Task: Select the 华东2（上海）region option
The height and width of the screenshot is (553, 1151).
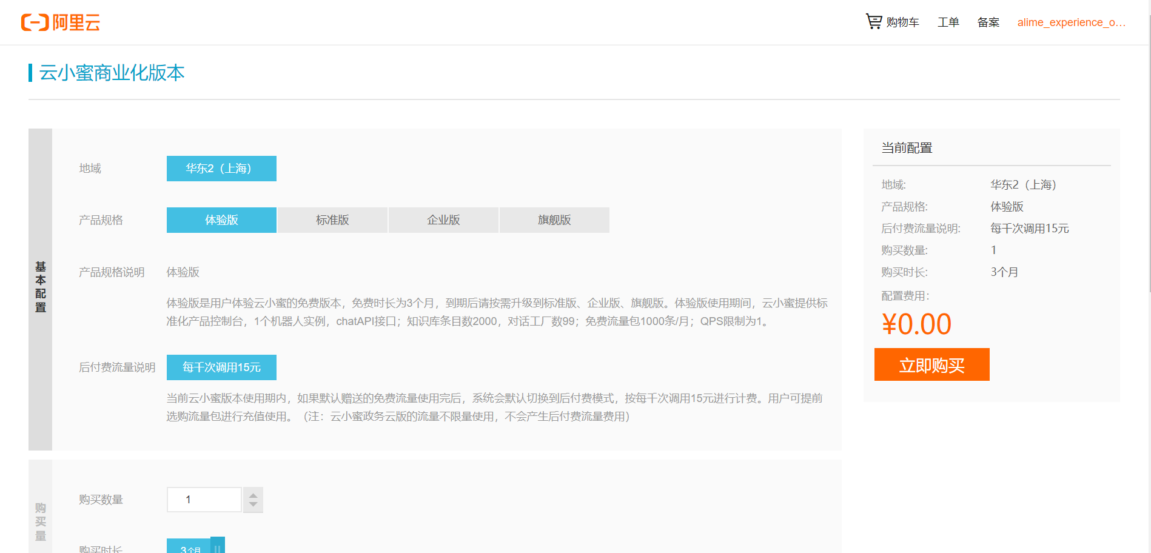Action: 221,169
